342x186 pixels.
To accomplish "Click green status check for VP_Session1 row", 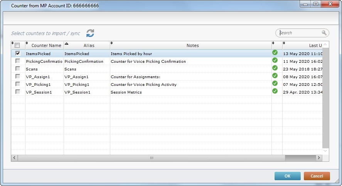I will [x=275, y=91].
